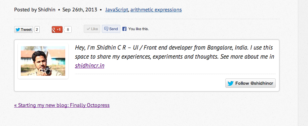Open the JavaScript category link
Viewport: 308px width, 126px height.
click(x=117, y=10)
